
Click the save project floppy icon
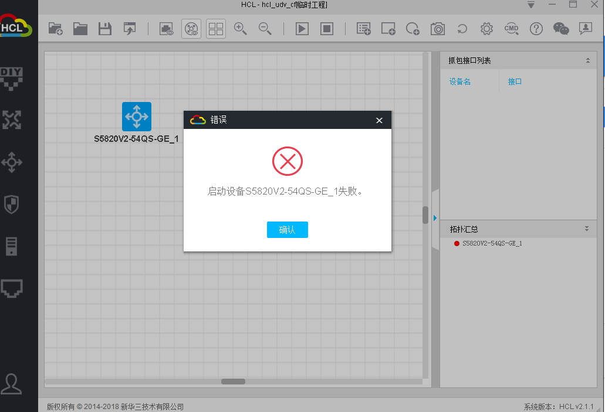coord(105,29)
